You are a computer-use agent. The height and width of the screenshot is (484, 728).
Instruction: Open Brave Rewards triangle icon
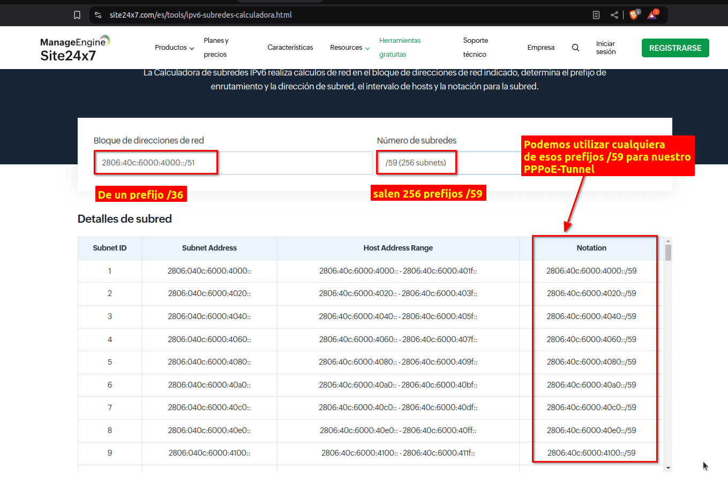point(652,15)
